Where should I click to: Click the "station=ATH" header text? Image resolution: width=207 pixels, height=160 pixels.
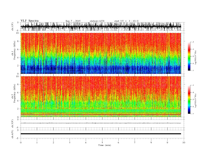(x=97, y=21)
